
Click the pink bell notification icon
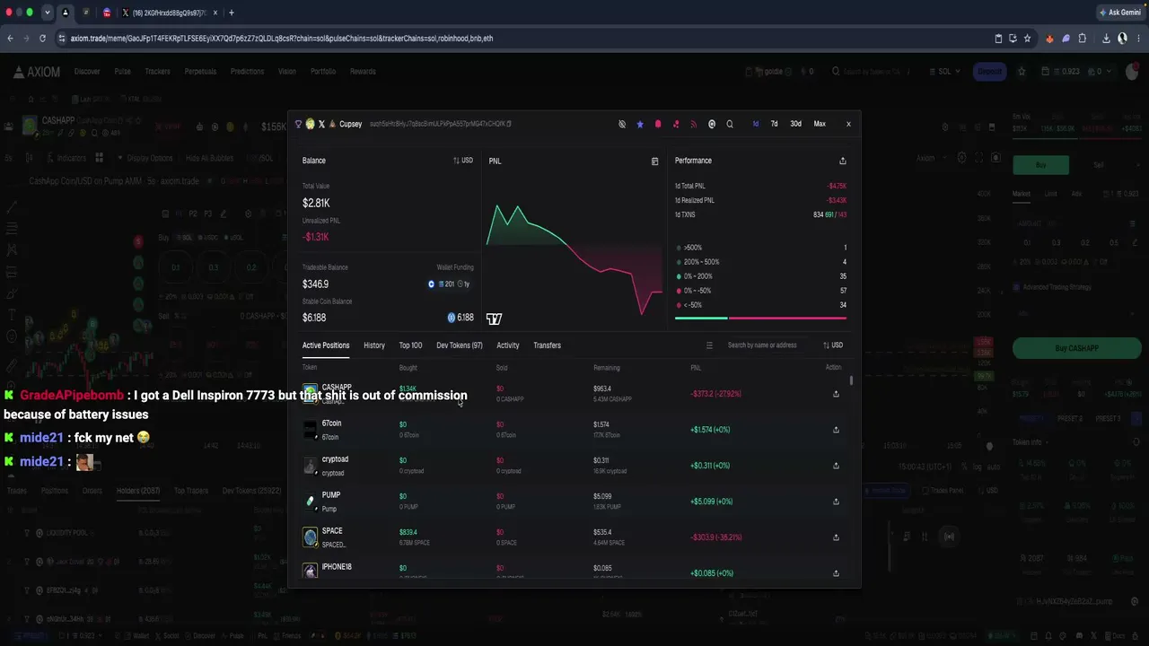[658, 124]
